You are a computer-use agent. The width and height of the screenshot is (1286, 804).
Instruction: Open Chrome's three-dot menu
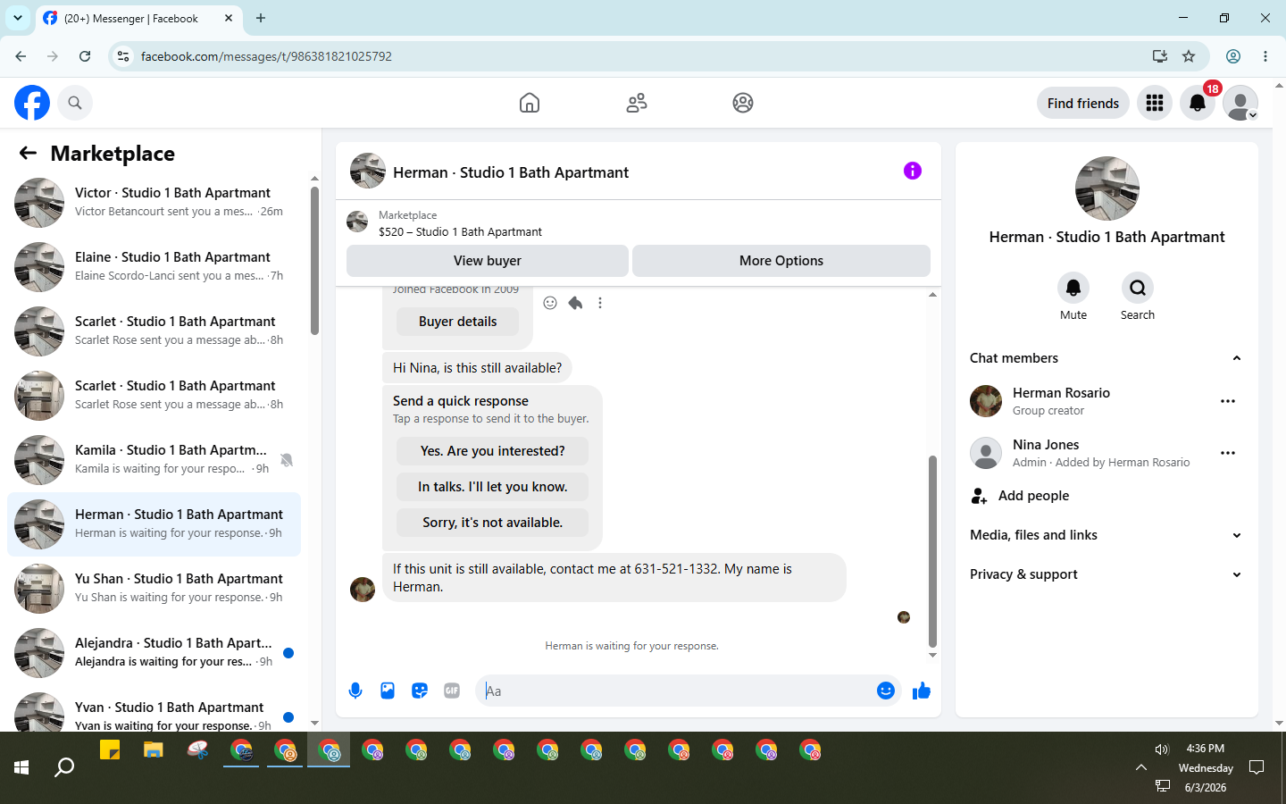pos(1265,56)
